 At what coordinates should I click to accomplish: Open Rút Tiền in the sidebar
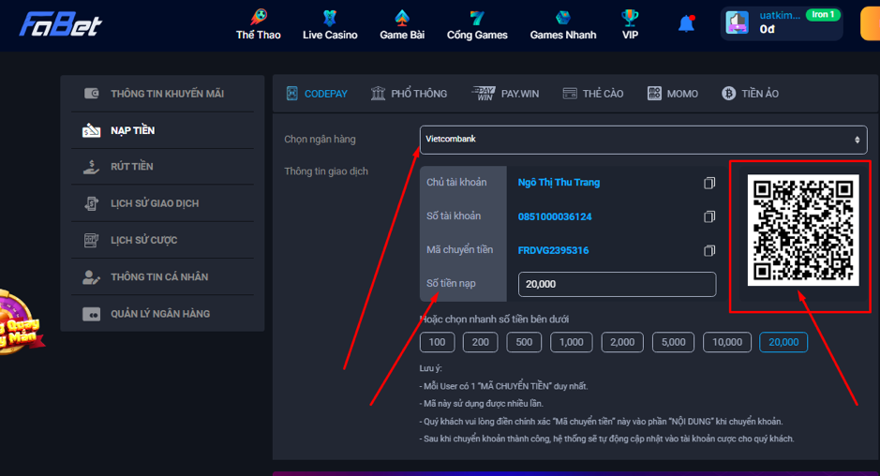click(x=131, y=167)
